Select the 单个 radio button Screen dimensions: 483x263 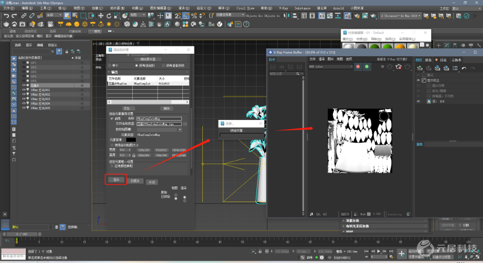tap(110, 66)
